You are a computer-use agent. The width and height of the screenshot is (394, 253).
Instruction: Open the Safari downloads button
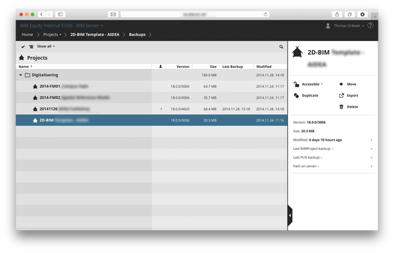pyautogui.click(x=362, y=14)
